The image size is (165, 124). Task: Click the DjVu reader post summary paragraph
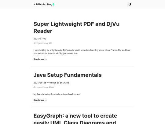click(x=82, y=52)
